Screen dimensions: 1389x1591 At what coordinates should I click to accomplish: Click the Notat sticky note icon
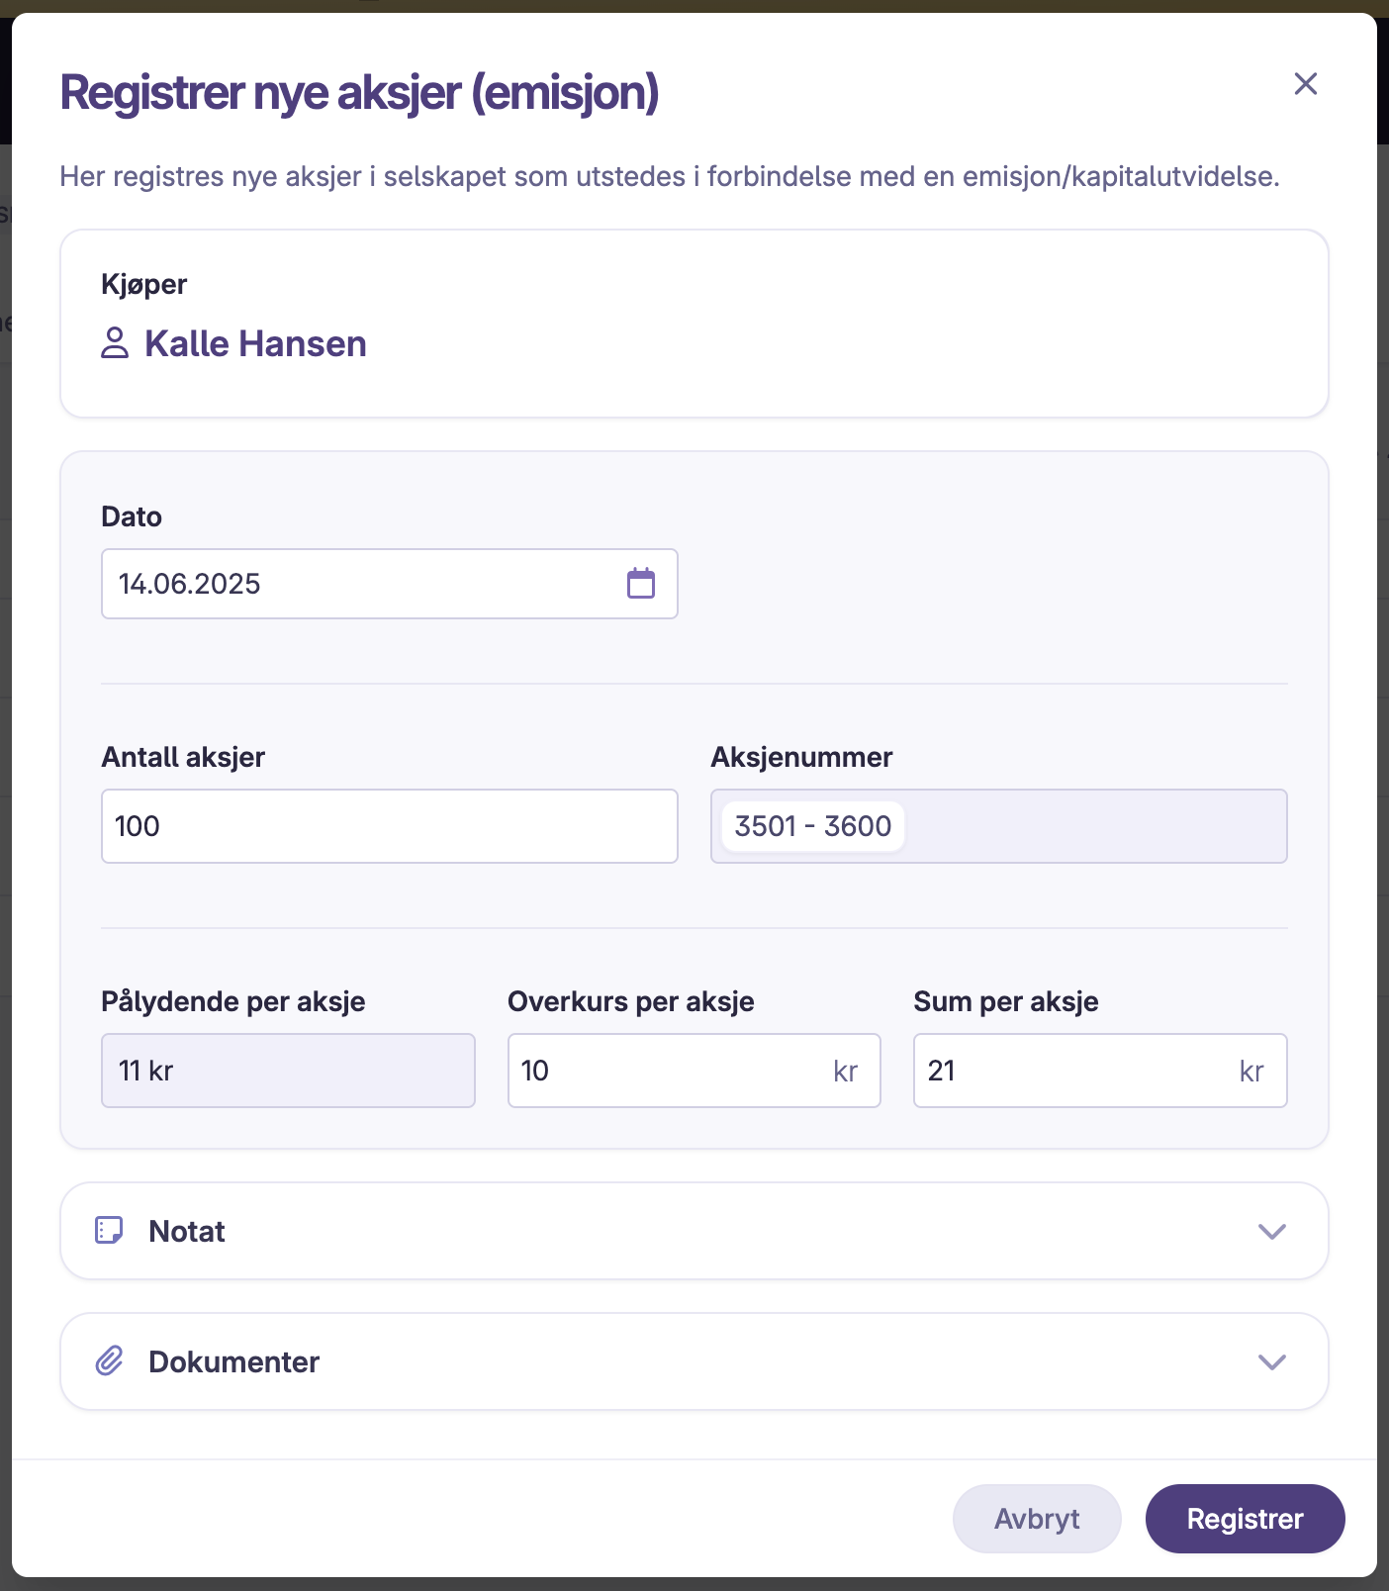pyautogui.click(x=109, y=1230)
